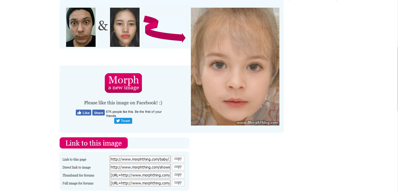Copy the Thumbnail for forums code
The height and width of the screenshot is (193, 398).
click(x=178, y=175)
